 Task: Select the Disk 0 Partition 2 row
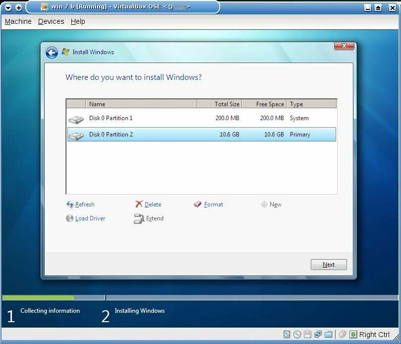(x=202, y=134)
